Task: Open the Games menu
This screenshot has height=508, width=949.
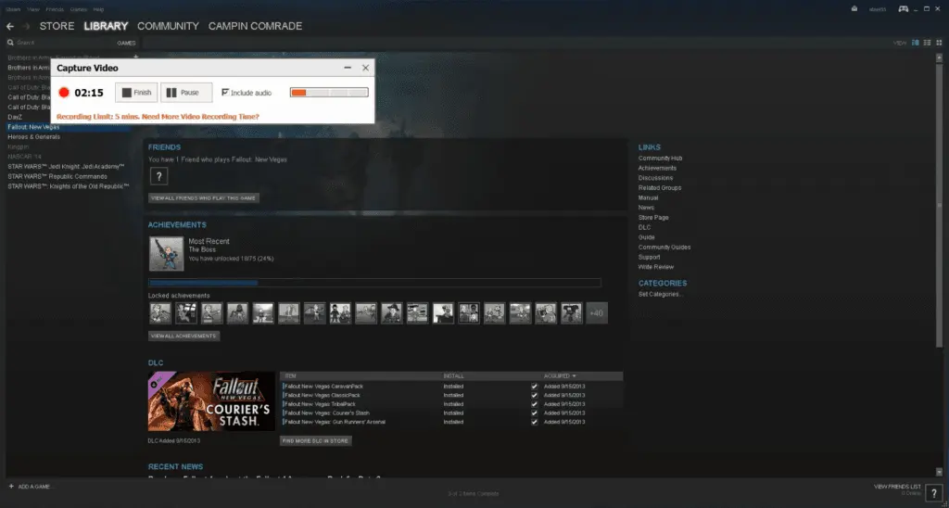Action: point(78,9)
